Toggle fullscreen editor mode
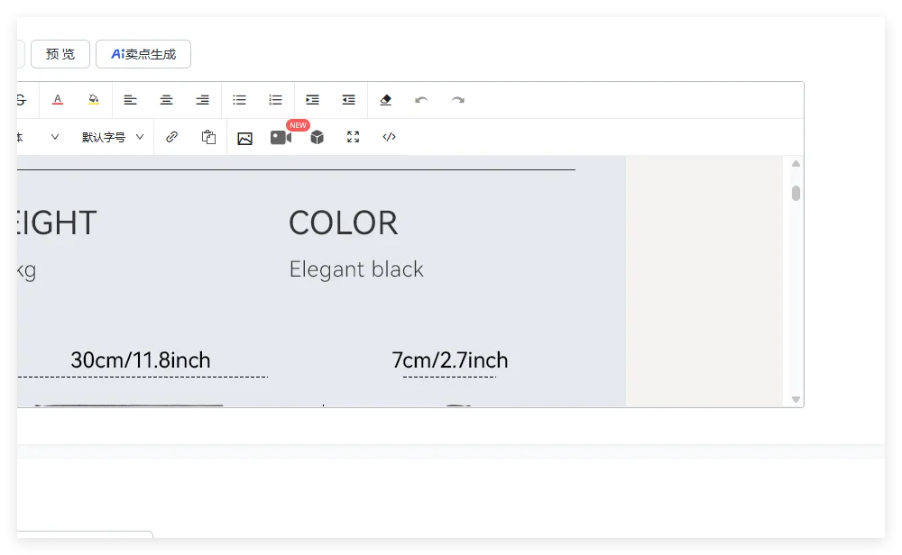 [x=353, y=137]
